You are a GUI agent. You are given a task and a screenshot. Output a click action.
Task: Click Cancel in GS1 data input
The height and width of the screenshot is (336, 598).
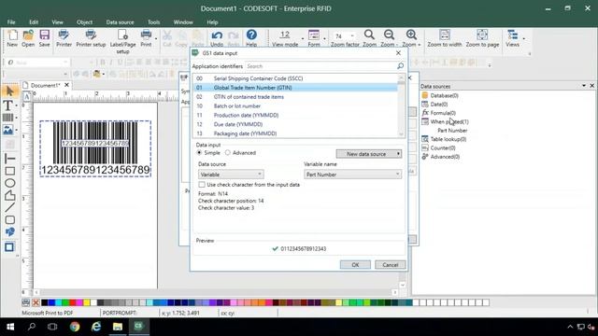pyautogui.click(x=391, y=265)
